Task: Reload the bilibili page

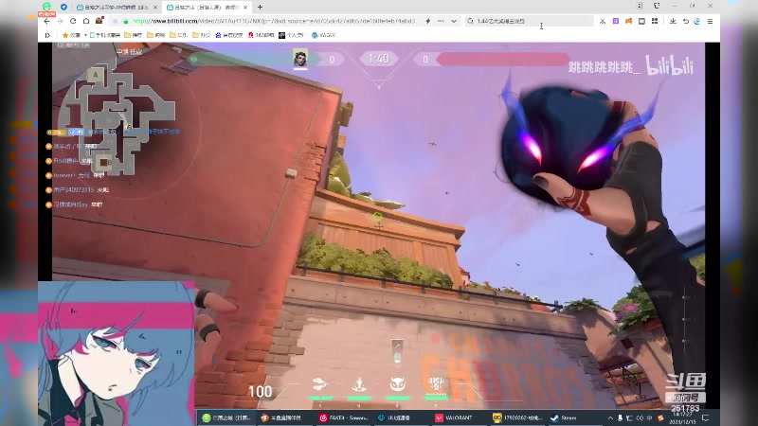Action: pos(73,21)
